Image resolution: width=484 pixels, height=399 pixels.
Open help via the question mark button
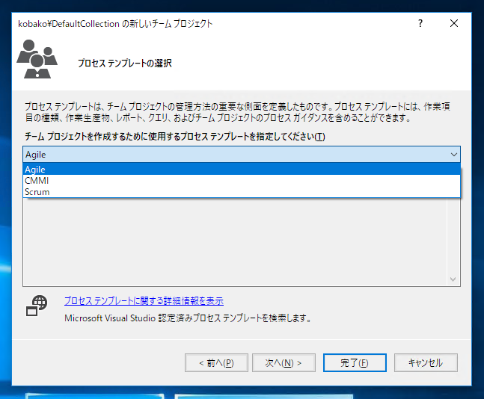pyautogui.click(x=420, y=23)
